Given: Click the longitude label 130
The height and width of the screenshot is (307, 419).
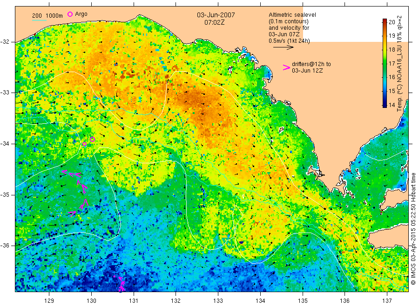Looking at the screenshot, I should coord(91,301).
